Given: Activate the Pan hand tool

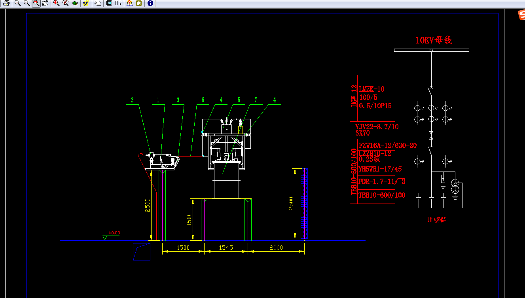Looking at the screenshot, I should pyautogui.click(x=45, y=3).
